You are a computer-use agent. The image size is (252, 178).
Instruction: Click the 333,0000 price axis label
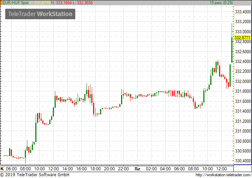243,31
